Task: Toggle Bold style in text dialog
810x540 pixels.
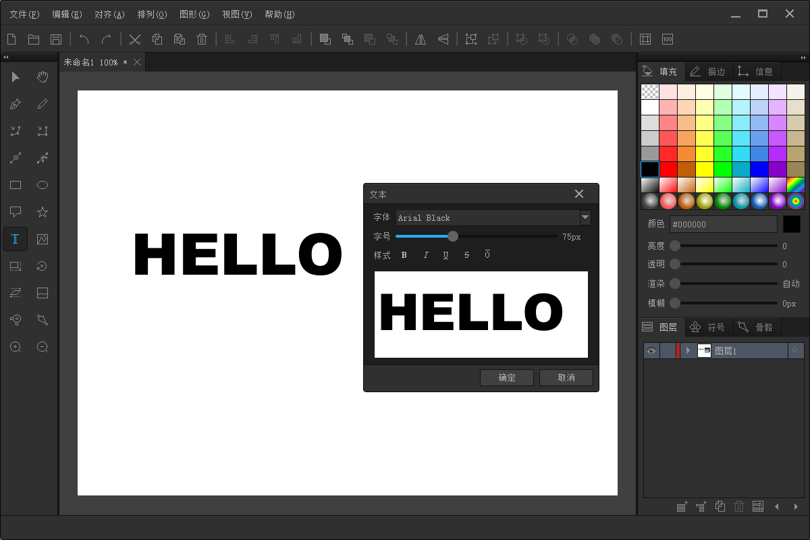Action: tap(404, 255)
